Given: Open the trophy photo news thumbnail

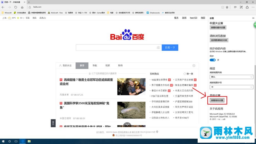Looking at the screenshot, I should click(x=131, y=87).
